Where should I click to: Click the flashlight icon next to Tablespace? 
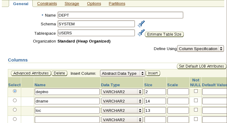click(141, 33)
